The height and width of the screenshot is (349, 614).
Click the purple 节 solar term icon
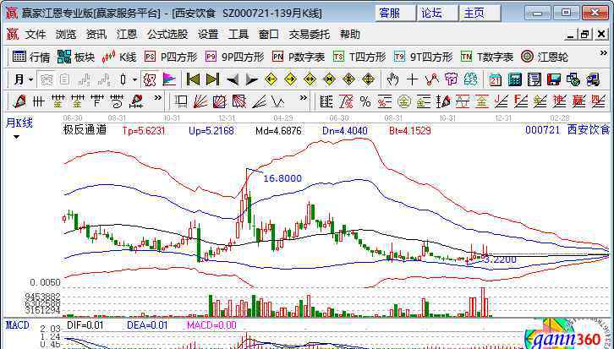[451, 79]
